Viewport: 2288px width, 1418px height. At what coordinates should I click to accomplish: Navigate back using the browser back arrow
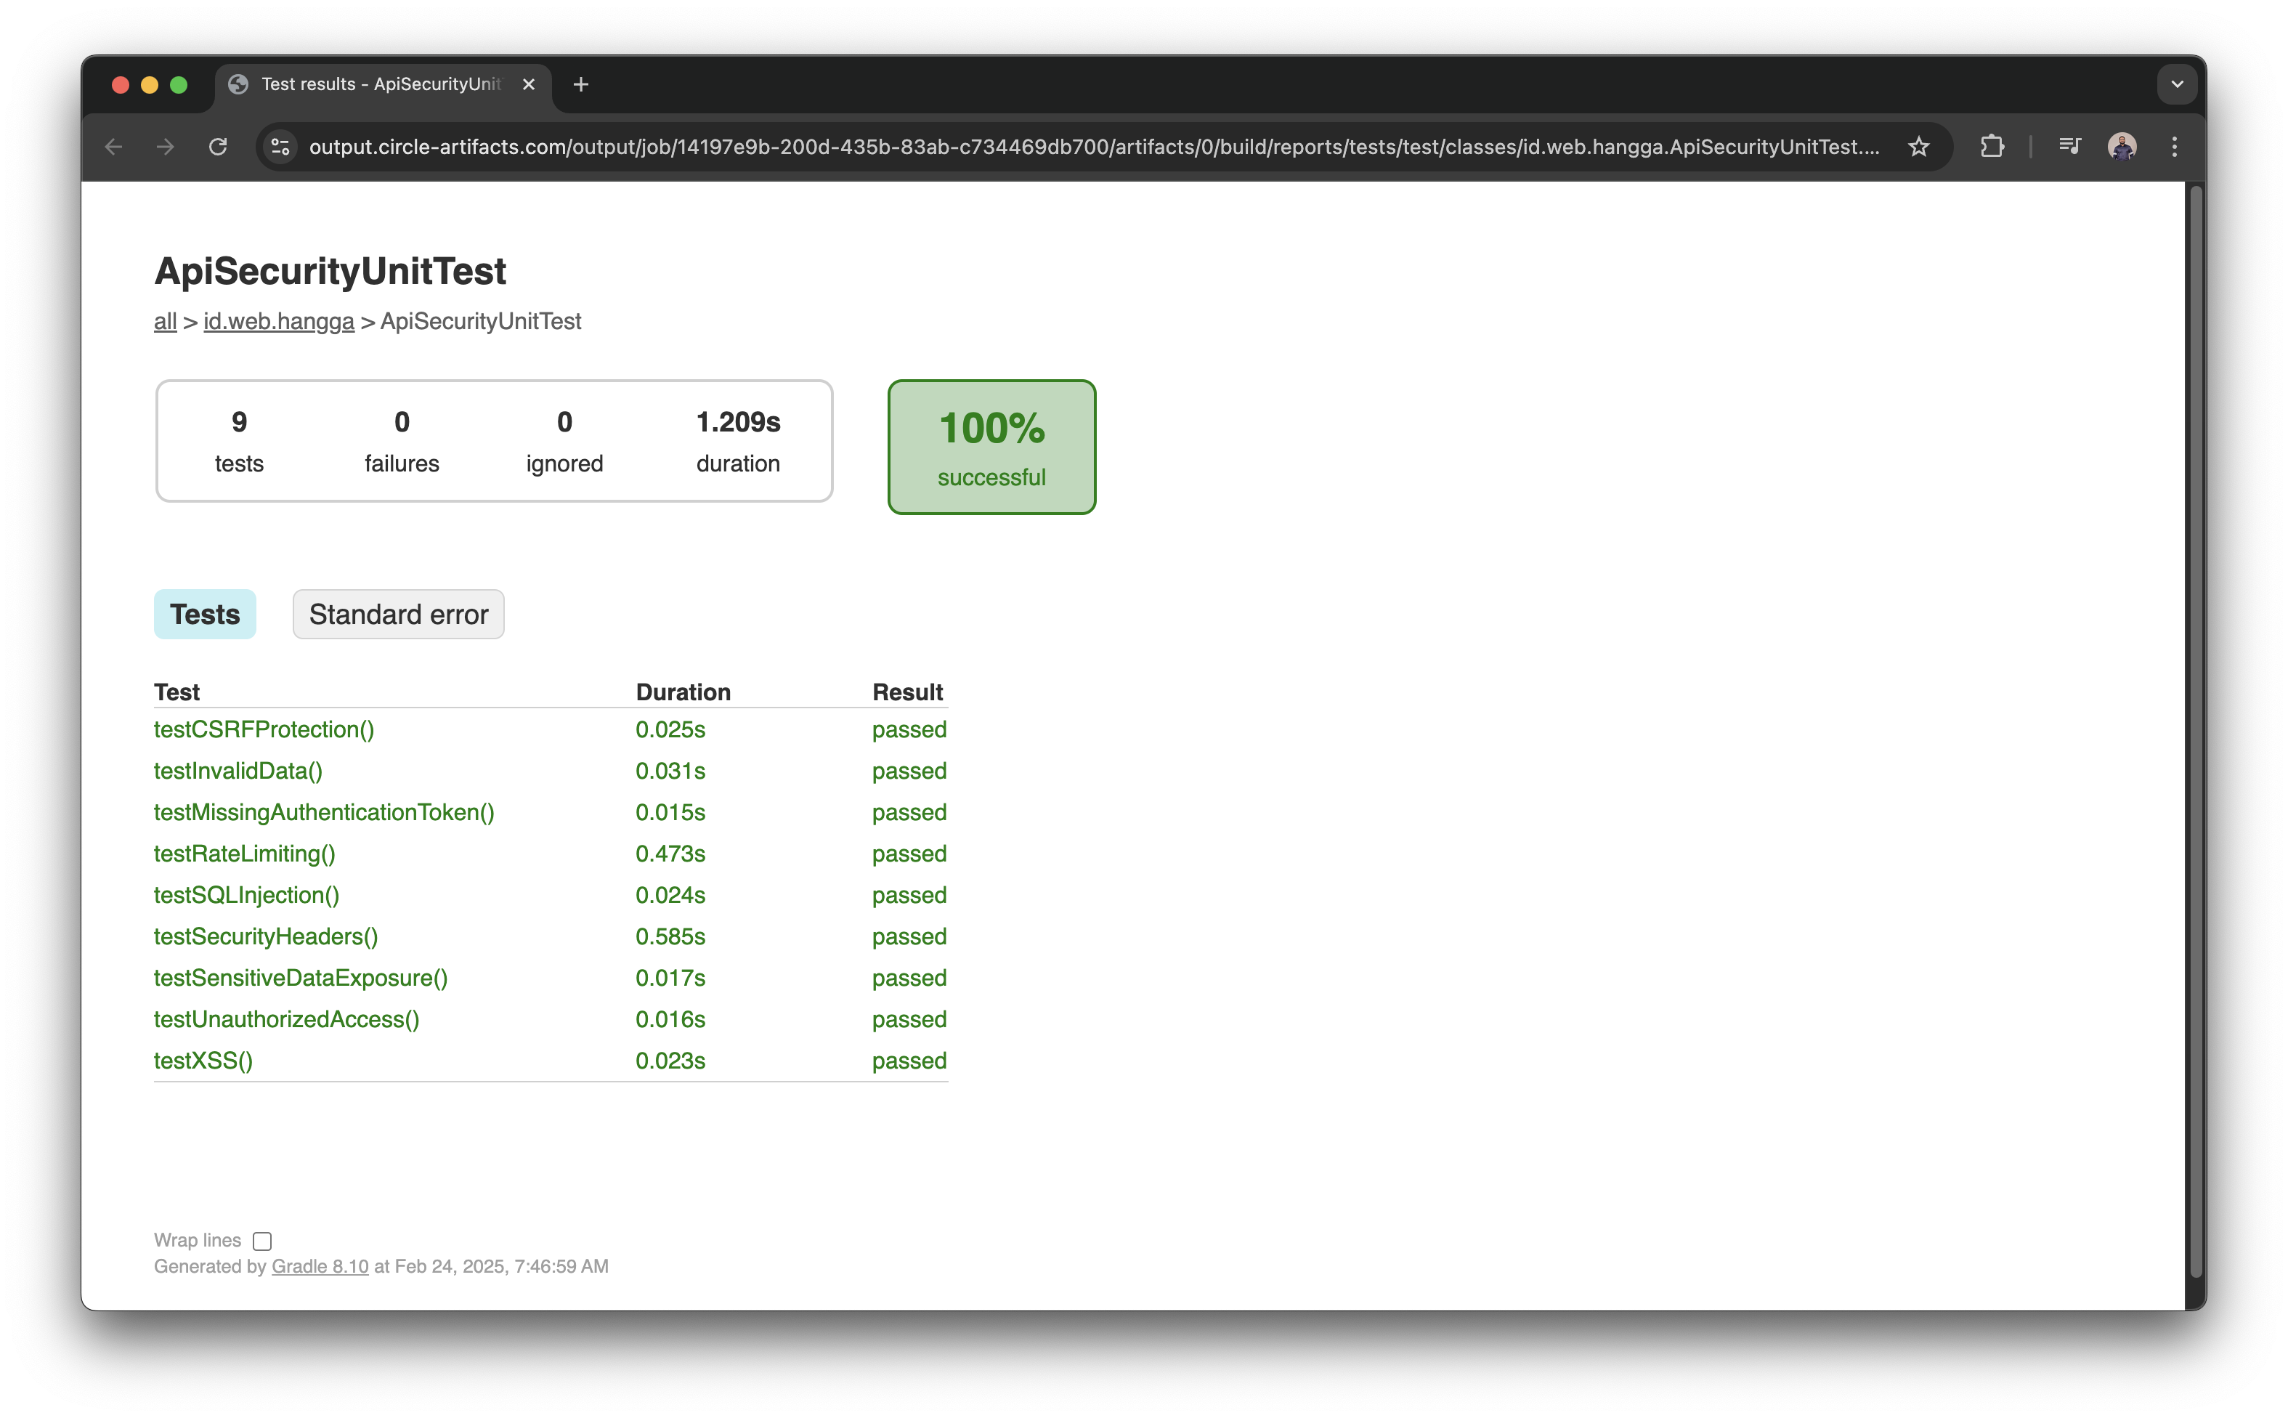pos(113,146)
